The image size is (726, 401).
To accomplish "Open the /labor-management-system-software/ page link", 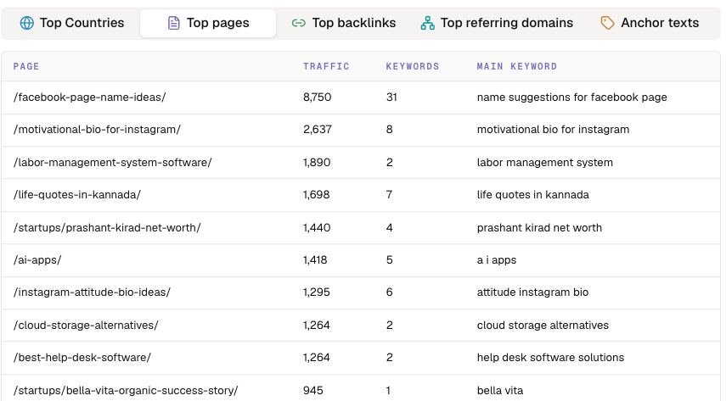I will [113, 162].
